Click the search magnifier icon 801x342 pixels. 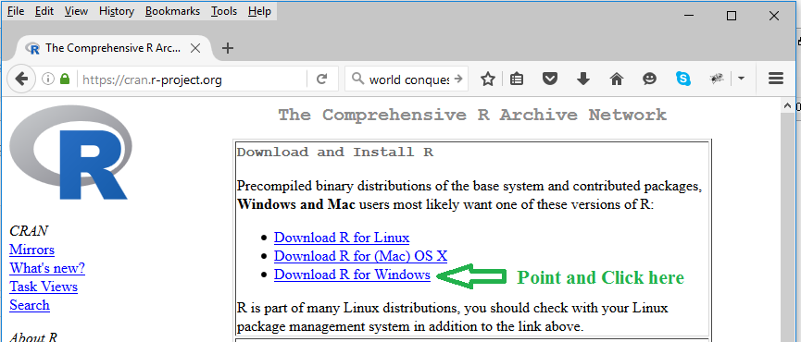[358, 79]
